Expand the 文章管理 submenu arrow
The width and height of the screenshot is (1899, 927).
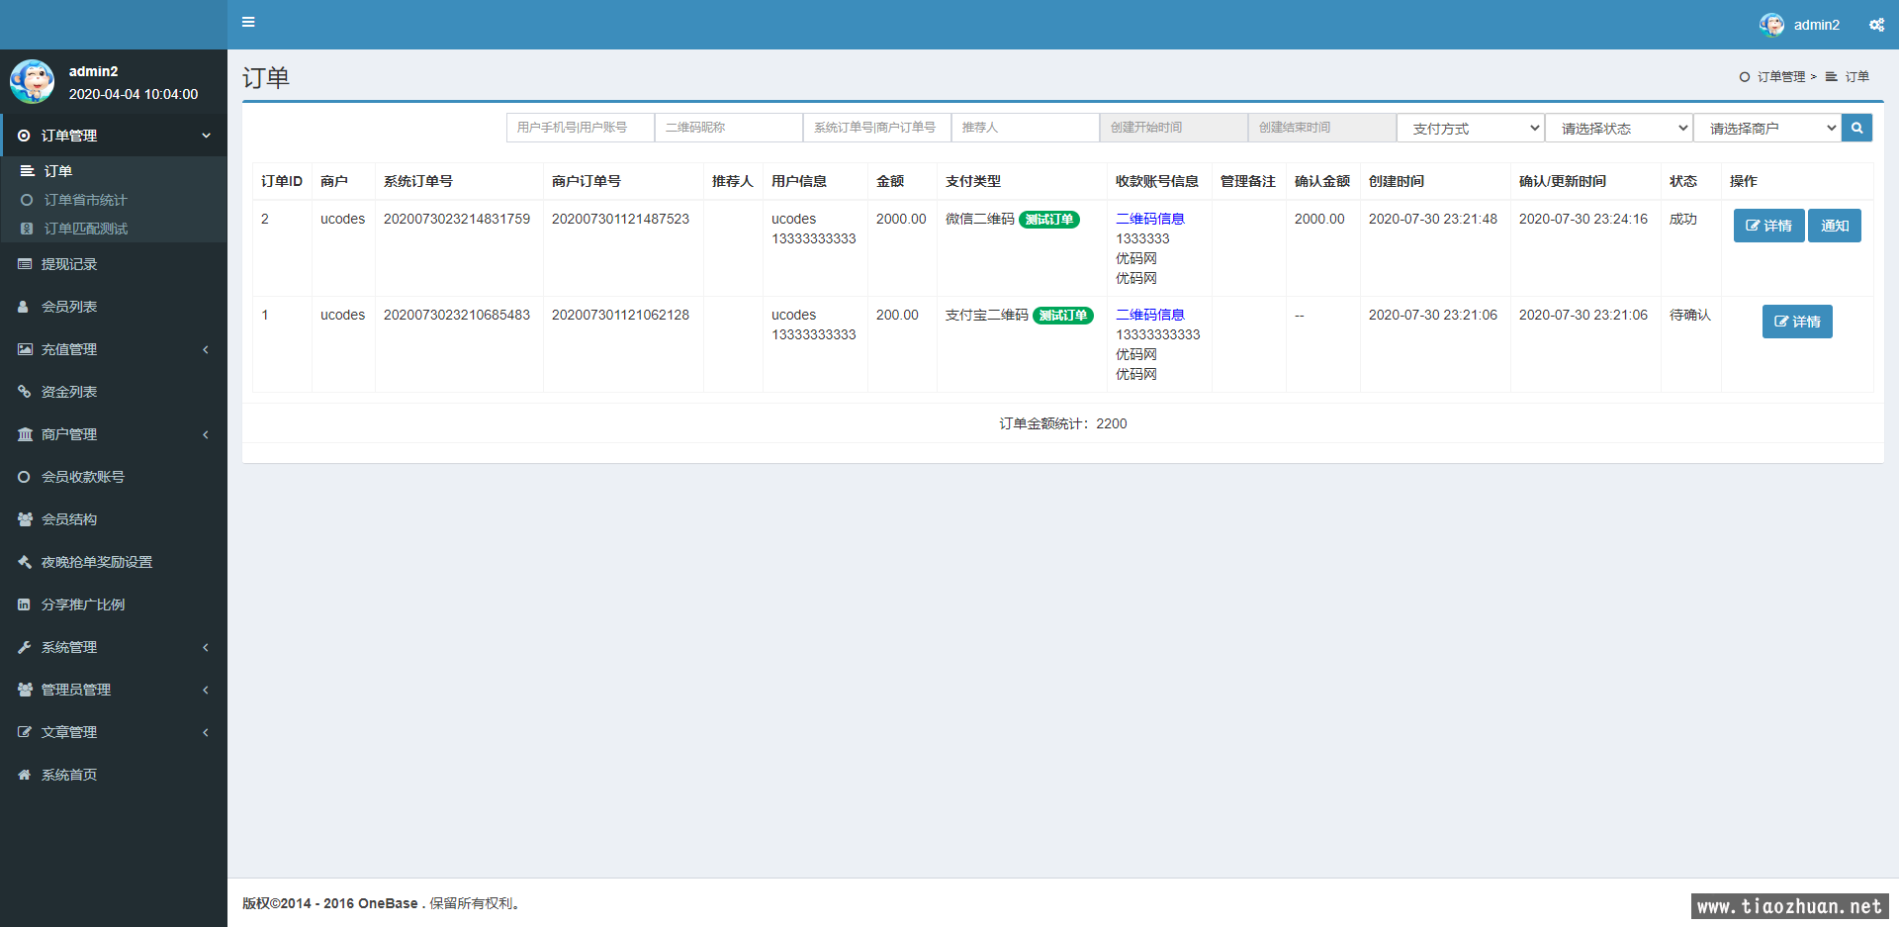click(206, 732)
